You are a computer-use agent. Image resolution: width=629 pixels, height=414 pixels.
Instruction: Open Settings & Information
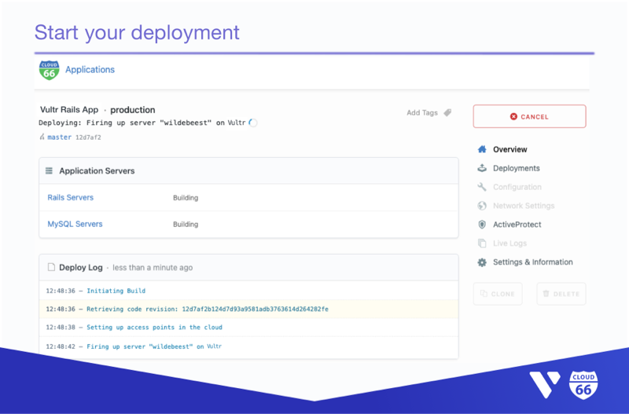(x=533, y=262)
